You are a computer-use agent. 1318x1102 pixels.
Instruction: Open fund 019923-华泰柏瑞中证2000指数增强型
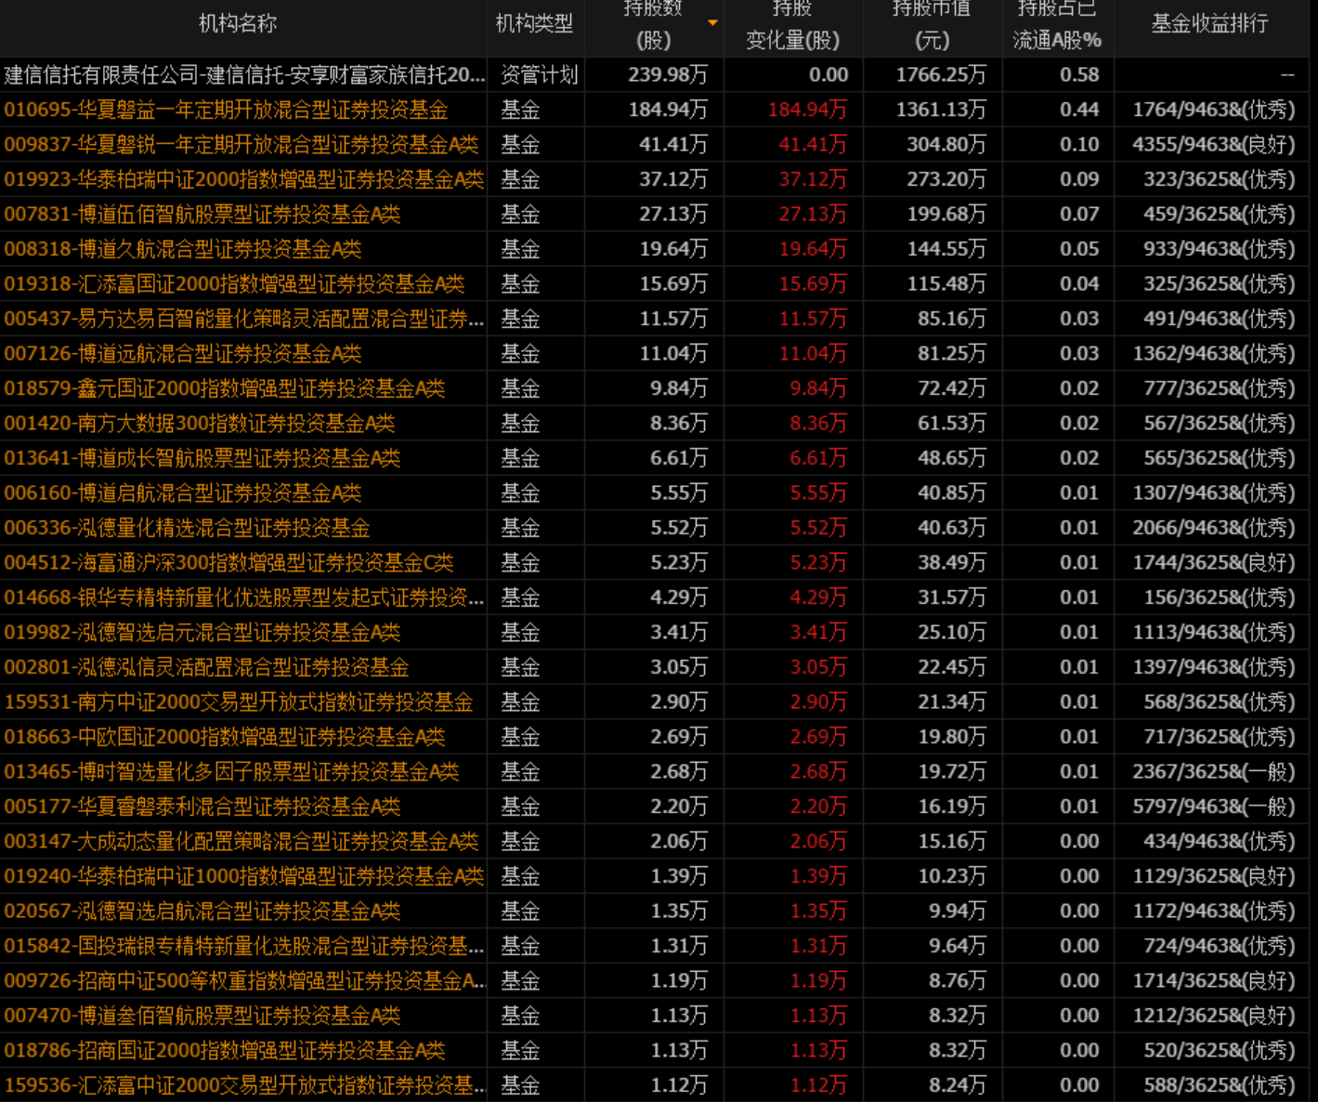(x=244, y=179)
